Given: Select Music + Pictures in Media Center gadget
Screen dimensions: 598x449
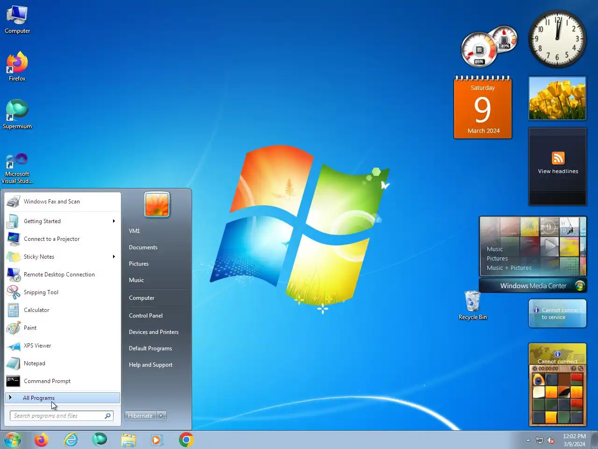Looking at the screenshot, I should (509, 268).
